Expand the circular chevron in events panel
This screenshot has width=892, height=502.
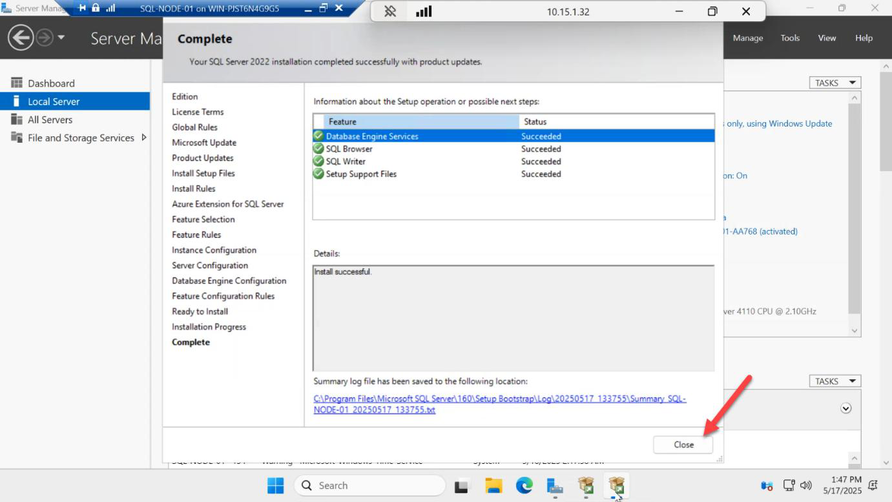pyautogui.click(x=846, y=408)
